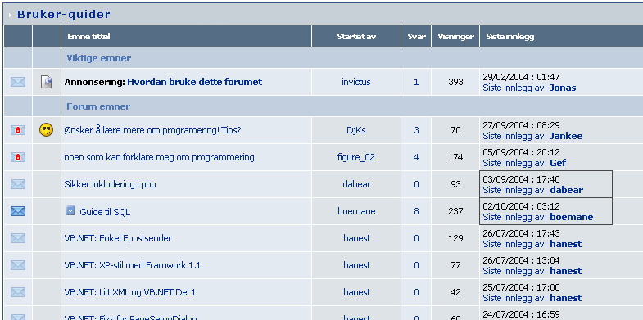Click view count 174
Viewport: 643px width, 320px height.
[455, 157]
